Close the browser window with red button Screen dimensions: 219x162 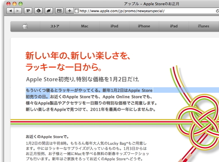[8, 4]
